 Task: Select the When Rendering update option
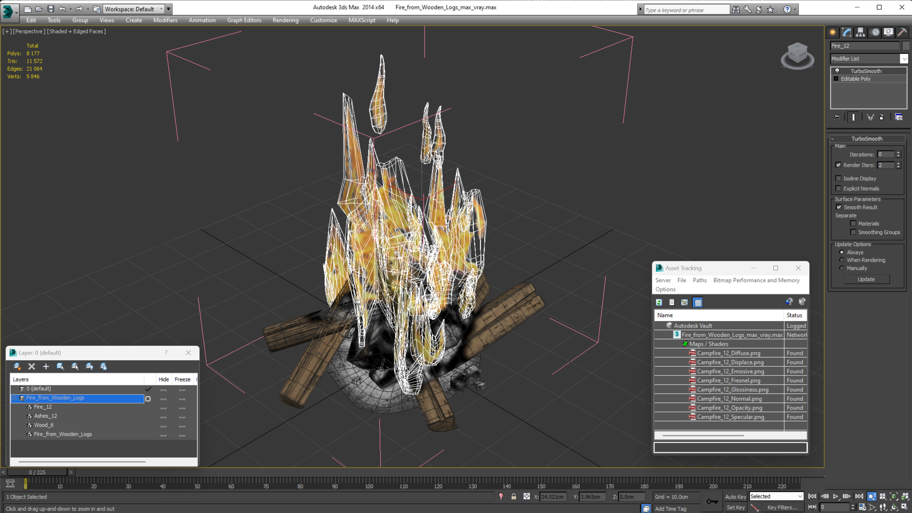[x=842, y=260]
